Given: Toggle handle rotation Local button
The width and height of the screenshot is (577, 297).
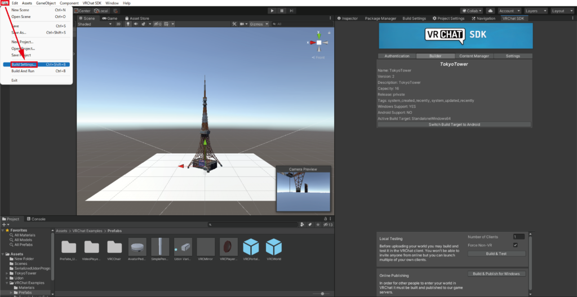Looking at the screenshot, I should [101, 11].
